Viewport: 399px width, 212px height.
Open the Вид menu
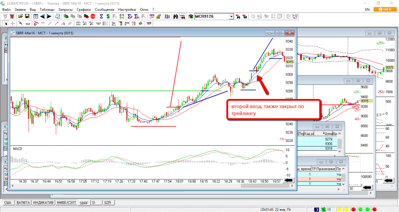click(32, 9)
